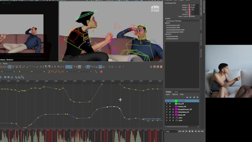Click the white cross move icon at toolbar right

click(151, 67)
